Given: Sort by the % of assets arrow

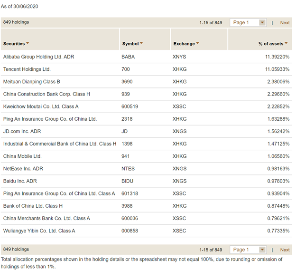Looking at the screenshot, I should 286,43.
